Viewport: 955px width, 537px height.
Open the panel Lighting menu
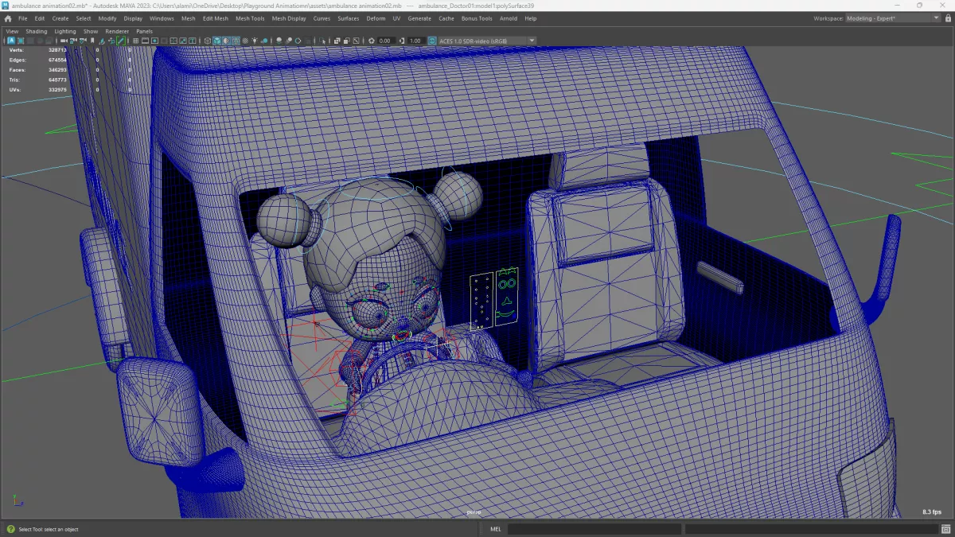pyautogui.click(x=65, y=31)
